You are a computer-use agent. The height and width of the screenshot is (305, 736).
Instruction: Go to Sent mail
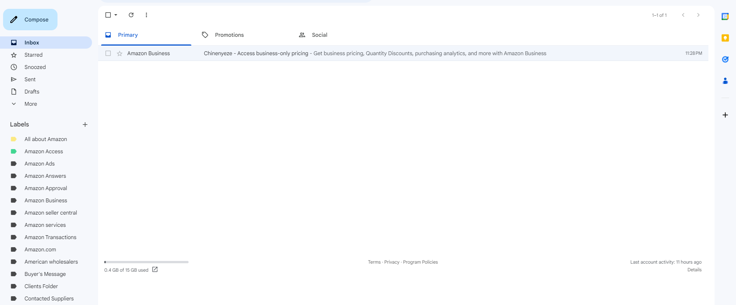pyautogui.click(x=46, y=79)
